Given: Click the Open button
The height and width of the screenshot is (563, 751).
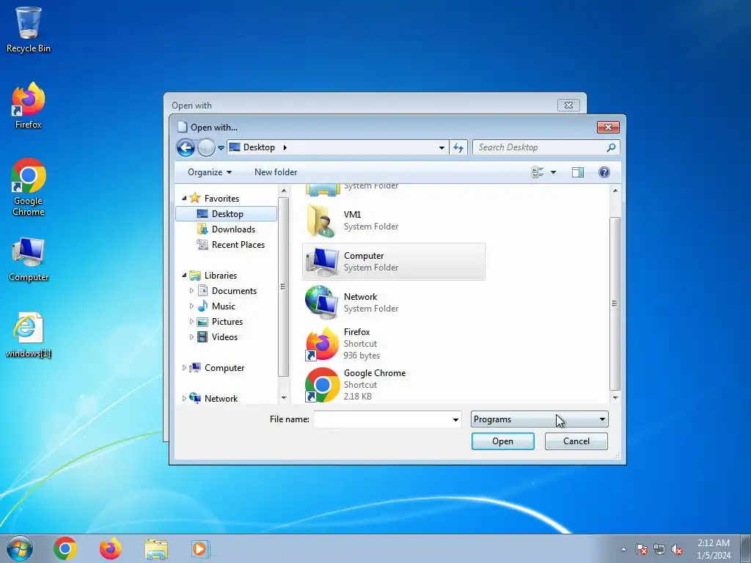Looking at the screenshot, I should [502, 441].
